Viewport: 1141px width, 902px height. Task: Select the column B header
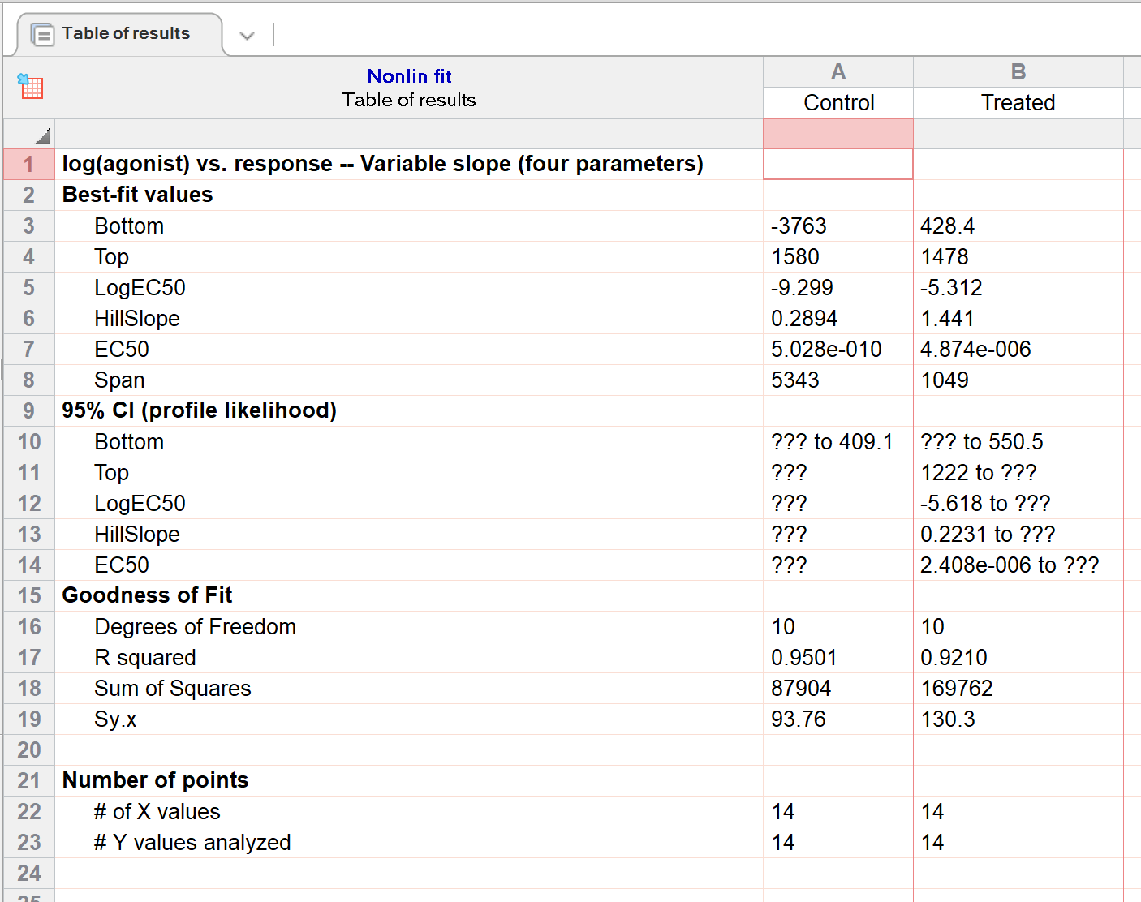[x=1018, y=72]
